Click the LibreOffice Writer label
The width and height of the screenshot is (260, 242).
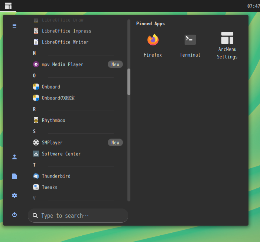[65, 42]
